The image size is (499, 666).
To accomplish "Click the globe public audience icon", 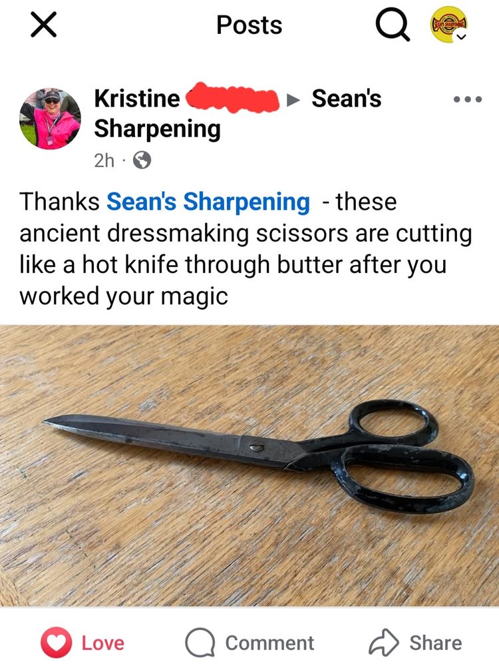I will click(142, 161).
